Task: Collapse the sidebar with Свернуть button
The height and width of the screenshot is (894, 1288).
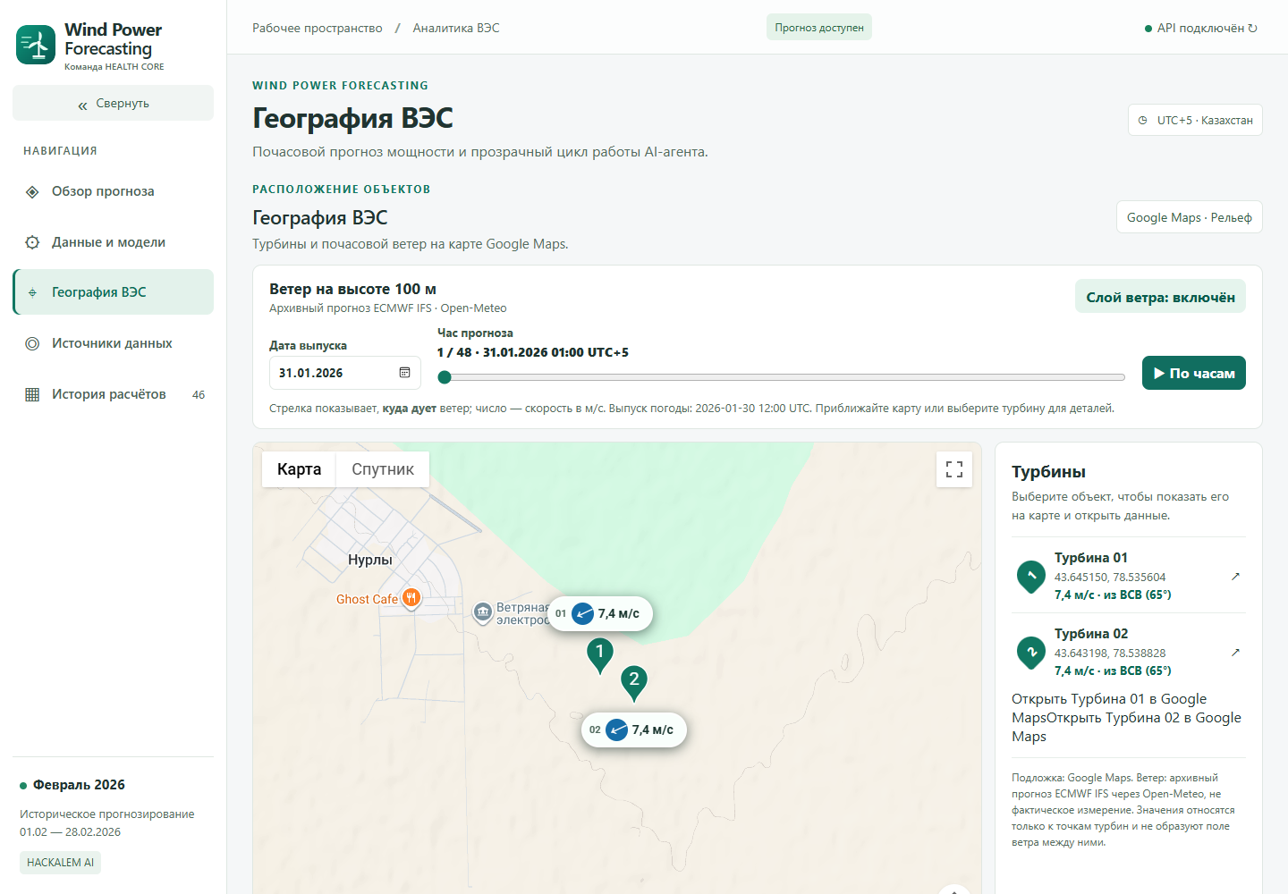Action: [x=113, y=103]
